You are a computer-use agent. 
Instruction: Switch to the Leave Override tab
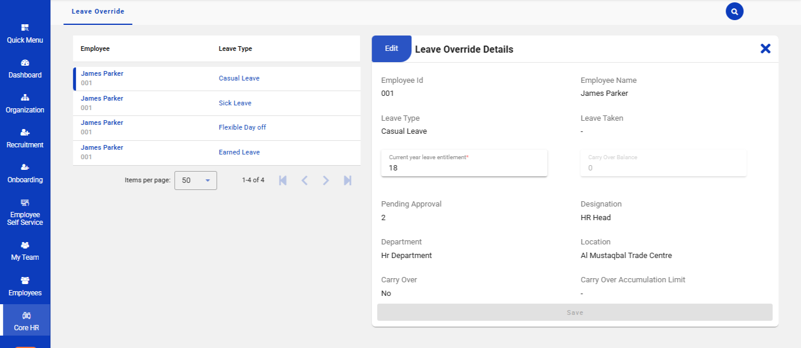click(x=98, y=12)
